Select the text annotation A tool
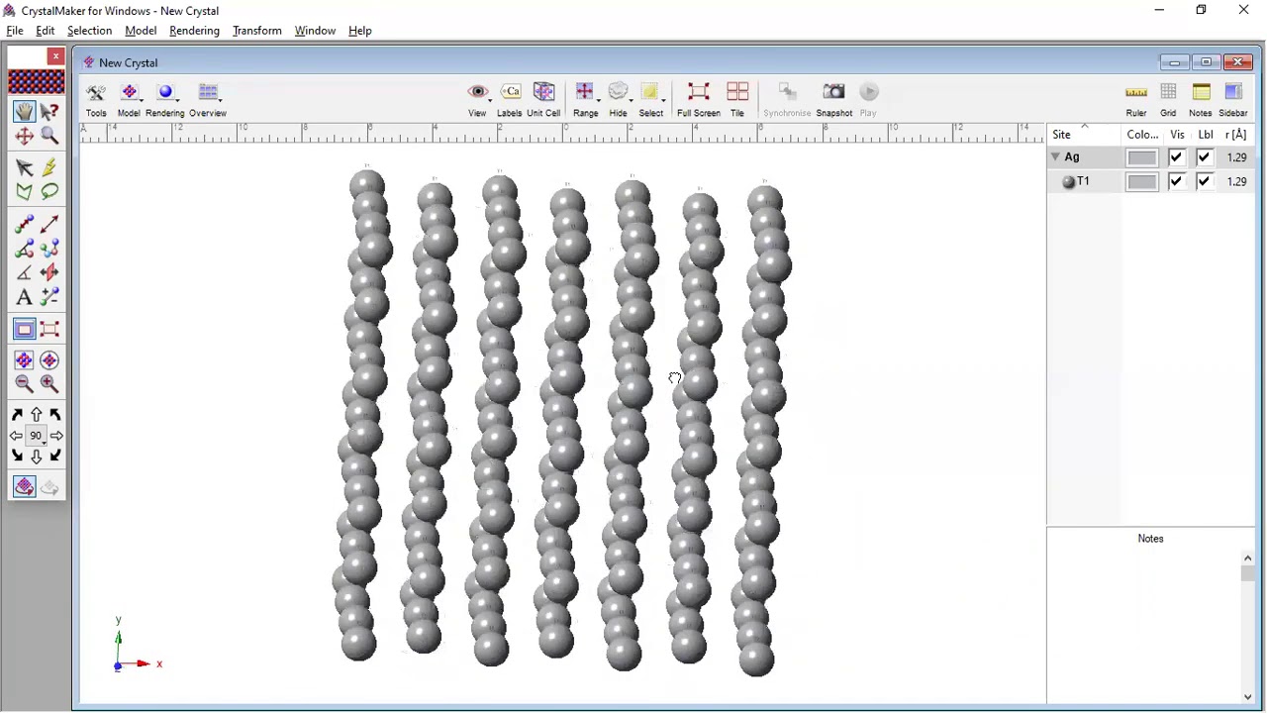 point(24,297)
